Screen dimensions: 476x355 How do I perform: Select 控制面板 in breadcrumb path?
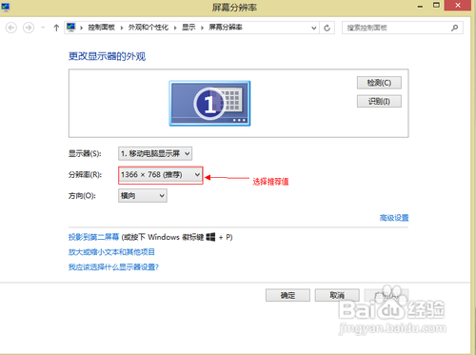102,28
